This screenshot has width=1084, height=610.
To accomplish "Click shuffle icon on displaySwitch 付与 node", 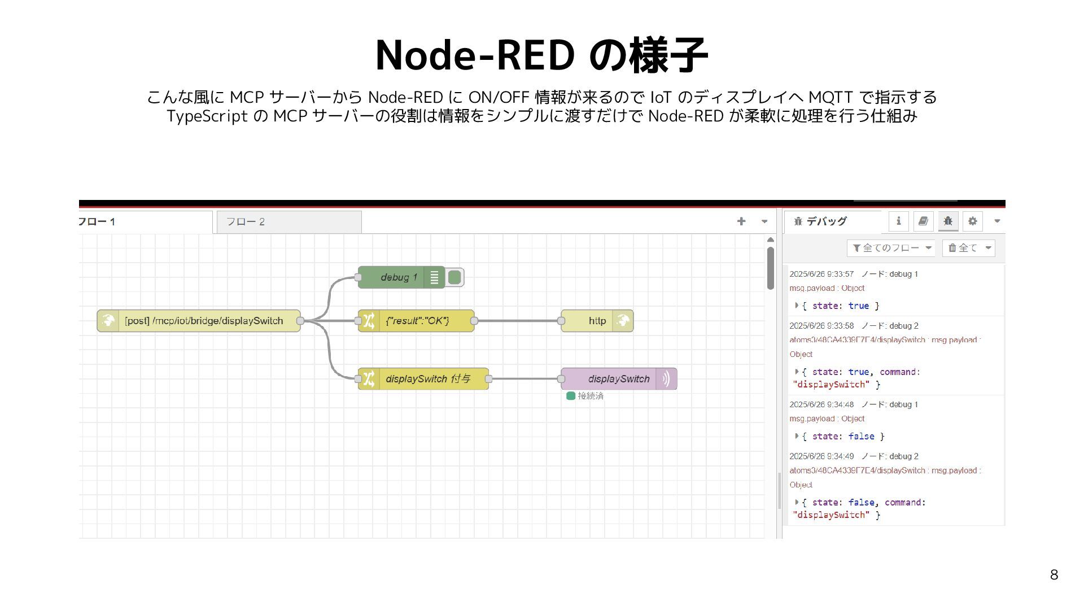I will tap(369, 378).
